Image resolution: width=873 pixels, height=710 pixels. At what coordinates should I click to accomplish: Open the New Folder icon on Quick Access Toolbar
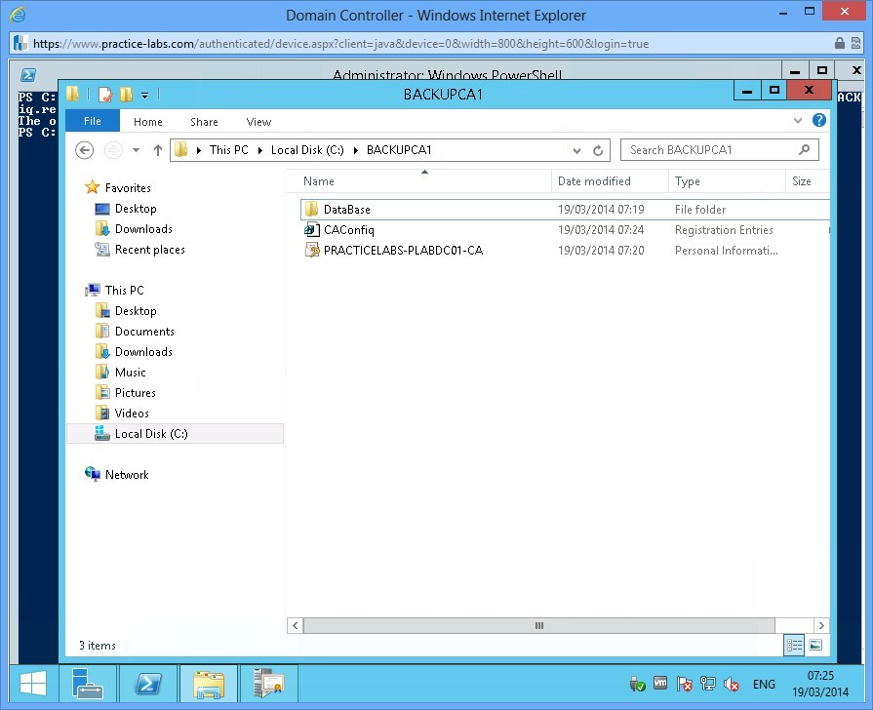[125, 94]
